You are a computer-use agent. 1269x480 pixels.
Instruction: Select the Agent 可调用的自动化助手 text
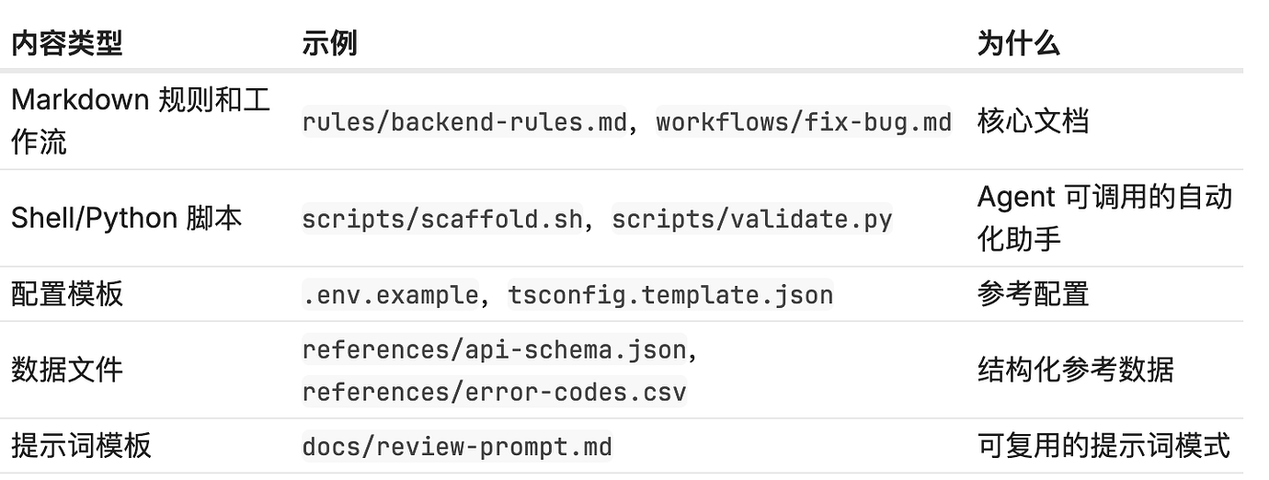[1103, 218]
